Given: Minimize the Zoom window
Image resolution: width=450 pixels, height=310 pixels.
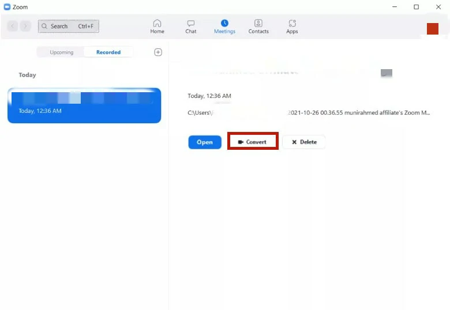Looking at the screenshot, I should (x=395, y=7).
